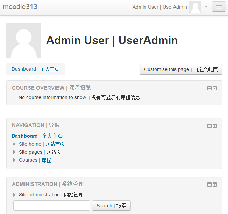This screenshot has height=214, width=228.
Task: Click Dashboard breadcrumb link
Action: pyautogui.click(x=36, y=69)
